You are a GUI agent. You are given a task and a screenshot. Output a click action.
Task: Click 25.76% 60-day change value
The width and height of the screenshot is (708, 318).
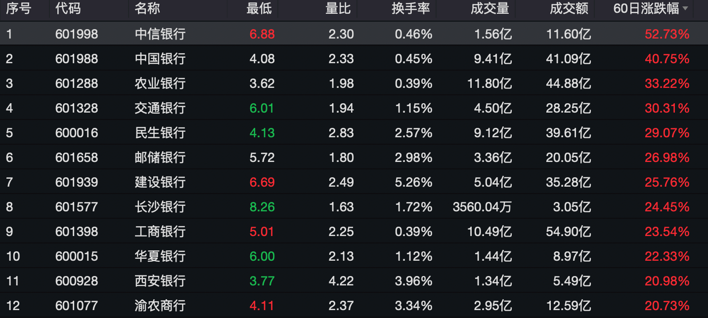click(667, 182)
